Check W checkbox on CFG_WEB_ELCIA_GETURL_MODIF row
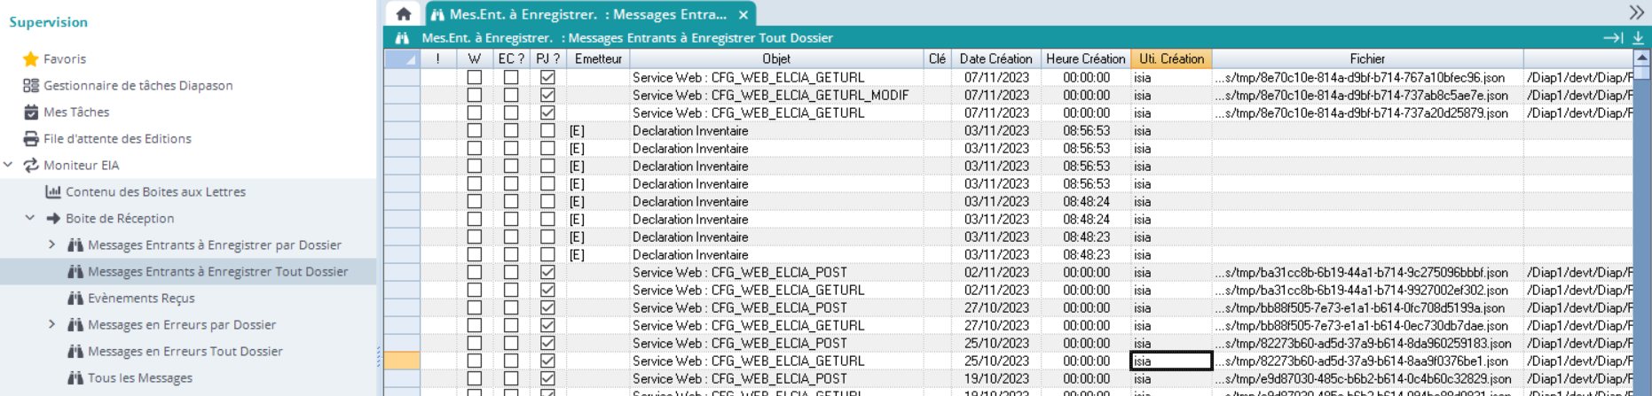Screen dimensions: 1652x396 coord(475,96)
